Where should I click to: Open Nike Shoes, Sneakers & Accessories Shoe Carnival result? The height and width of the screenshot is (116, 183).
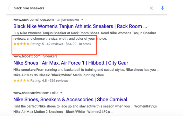tap(70, 100)
